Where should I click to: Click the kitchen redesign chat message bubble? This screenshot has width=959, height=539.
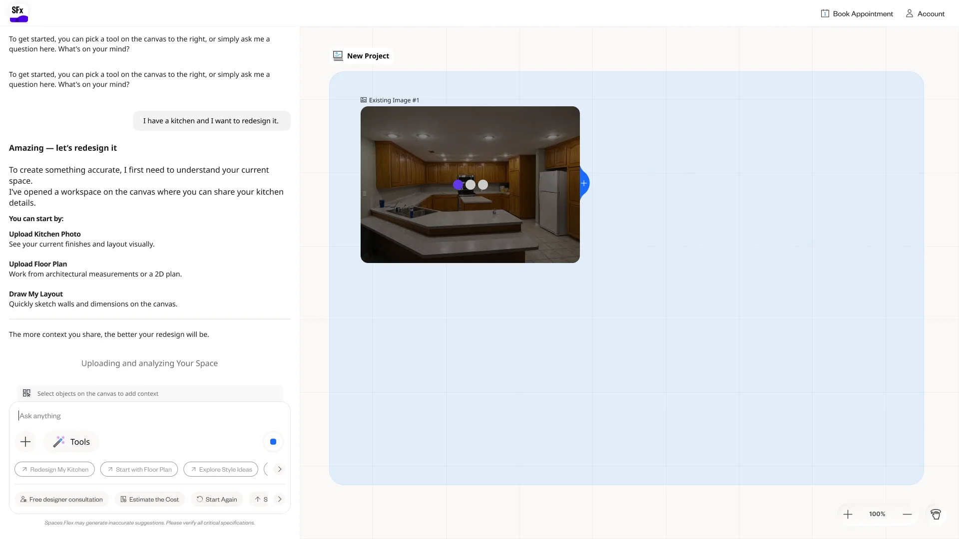click(211, 121)
